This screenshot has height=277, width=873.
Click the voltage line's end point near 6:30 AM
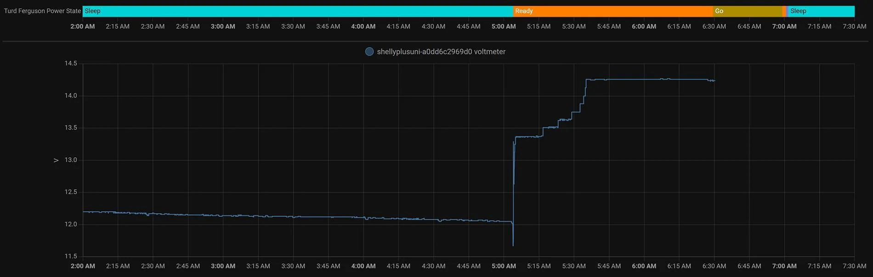pyautogui.click(x=714, y=81)
